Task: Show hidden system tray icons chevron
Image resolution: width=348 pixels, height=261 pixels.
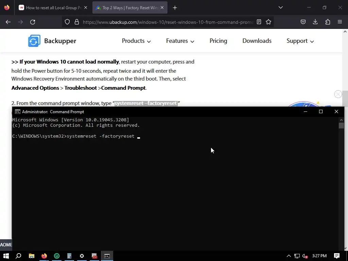Action: 289,256
